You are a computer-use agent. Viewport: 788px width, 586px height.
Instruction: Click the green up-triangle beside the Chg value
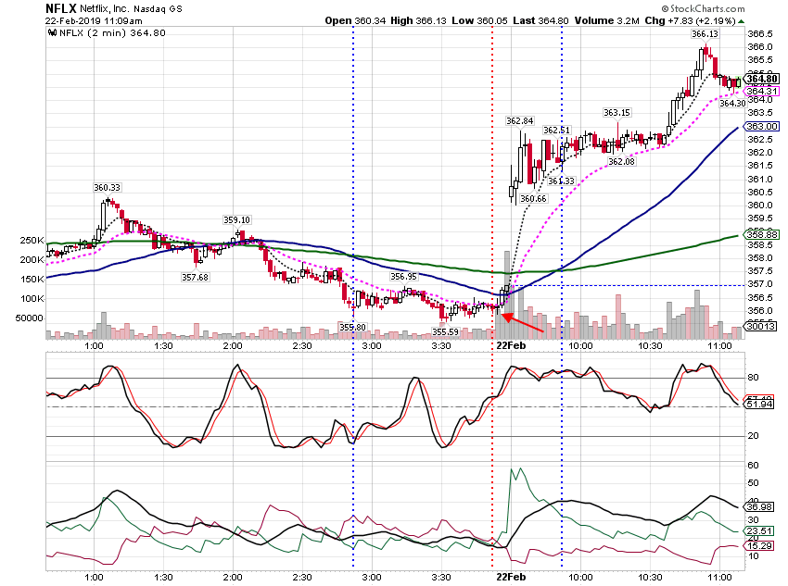[742, 21]
